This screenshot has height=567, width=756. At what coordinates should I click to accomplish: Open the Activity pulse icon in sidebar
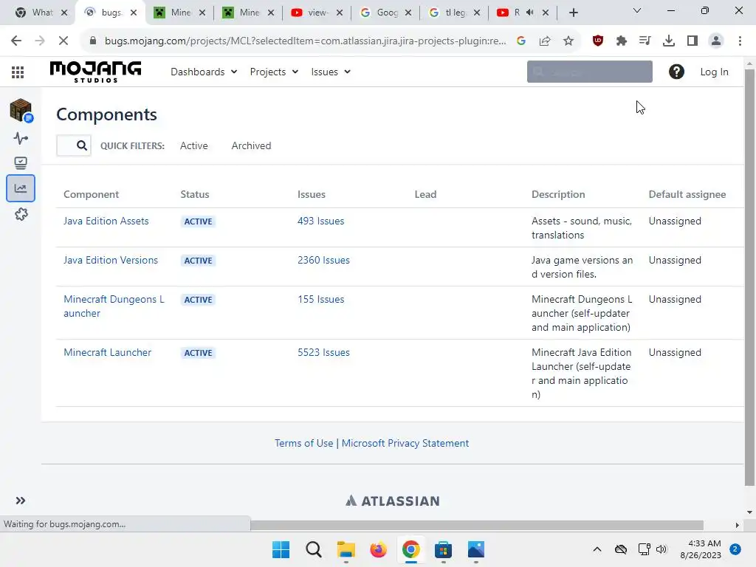[21, 138]
